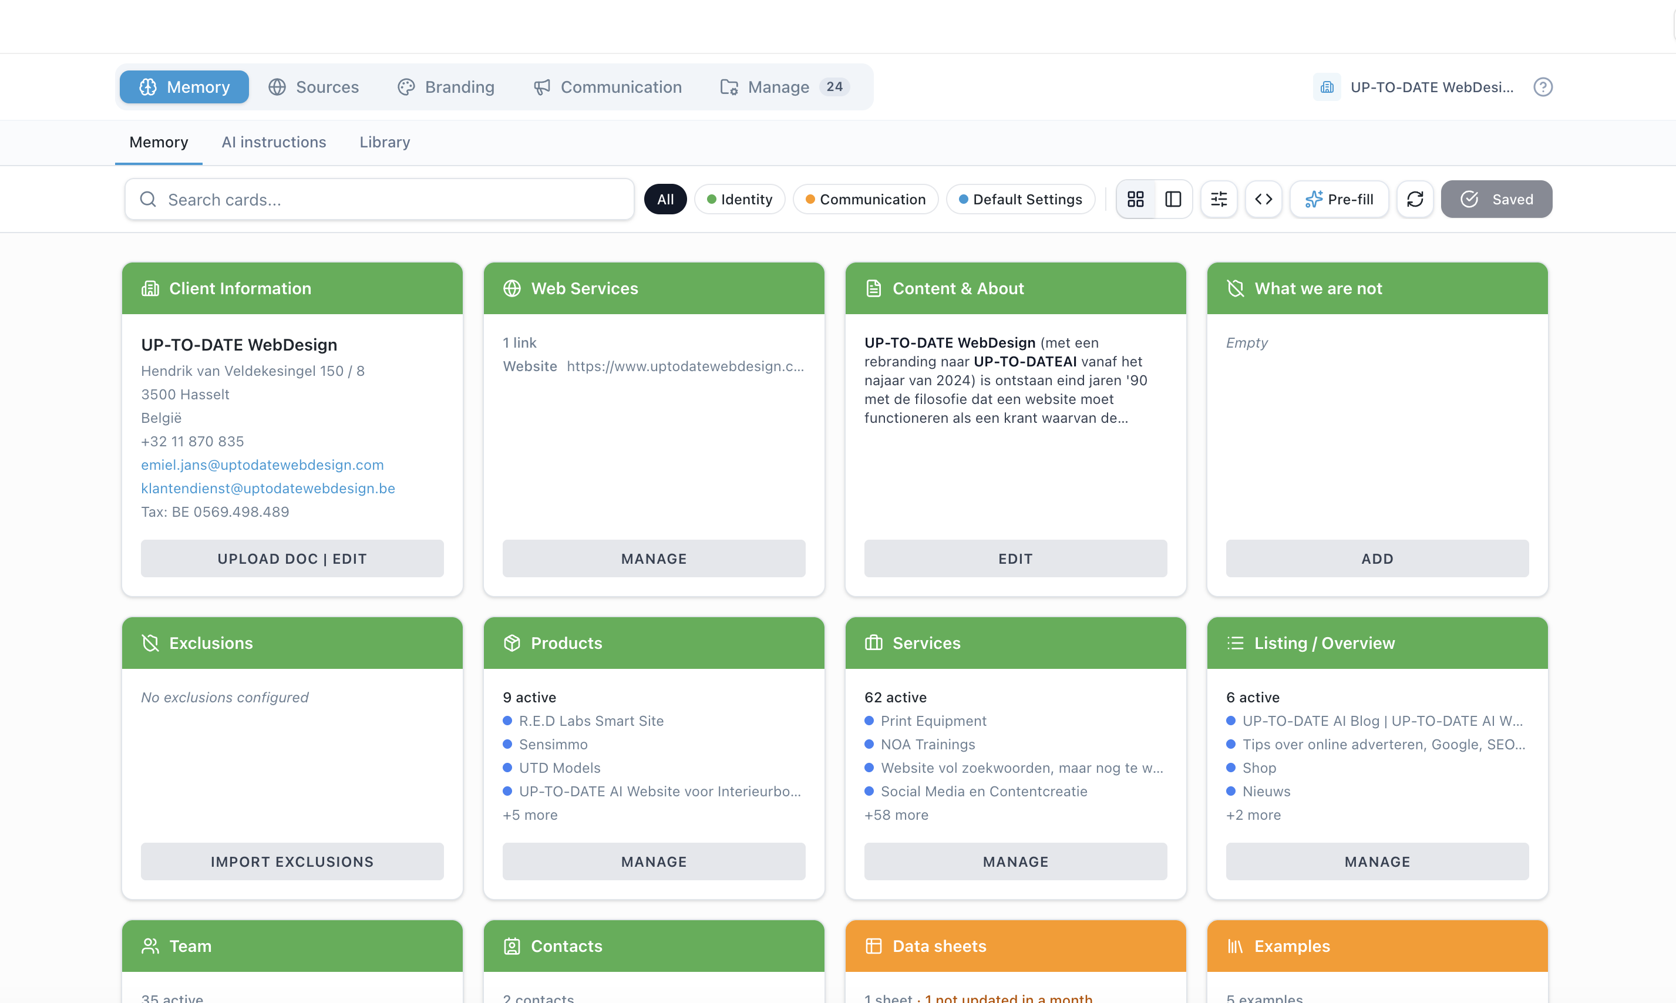Click the Client Information building icon
Viewport: 1676px width, 1003px height.
150,288
